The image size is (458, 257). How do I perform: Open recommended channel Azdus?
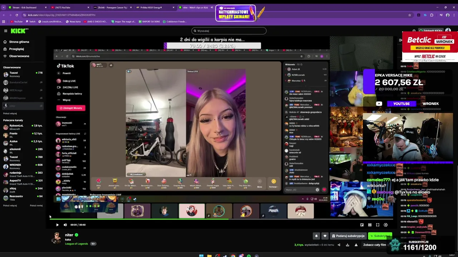[x=22, y=143]
